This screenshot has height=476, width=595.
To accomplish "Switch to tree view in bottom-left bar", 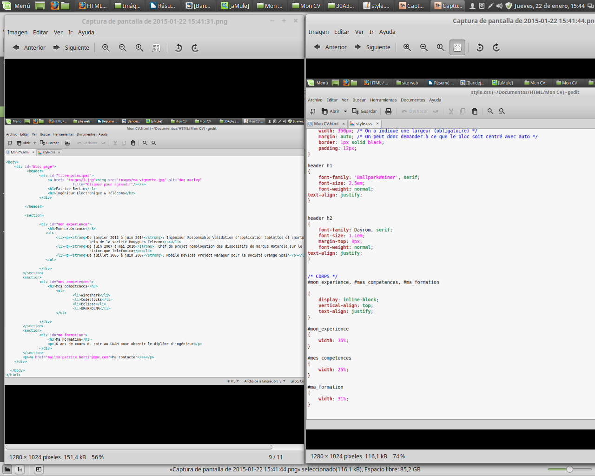I will (20, 469).
